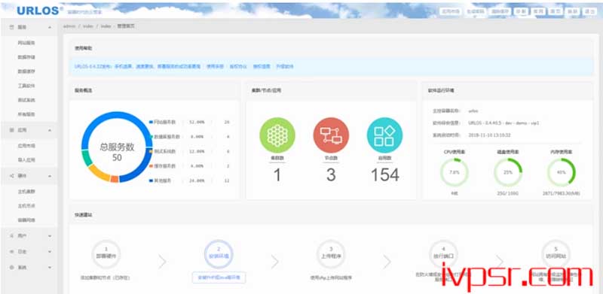
Task: Click the node count value 3
Action: click(x=331, y=175)
